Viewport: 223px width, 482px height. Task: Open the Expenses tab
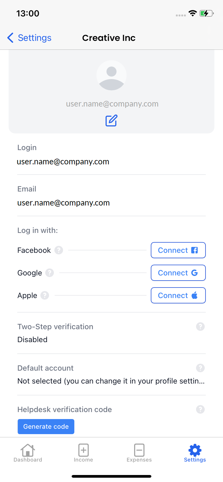coord(139,453)
